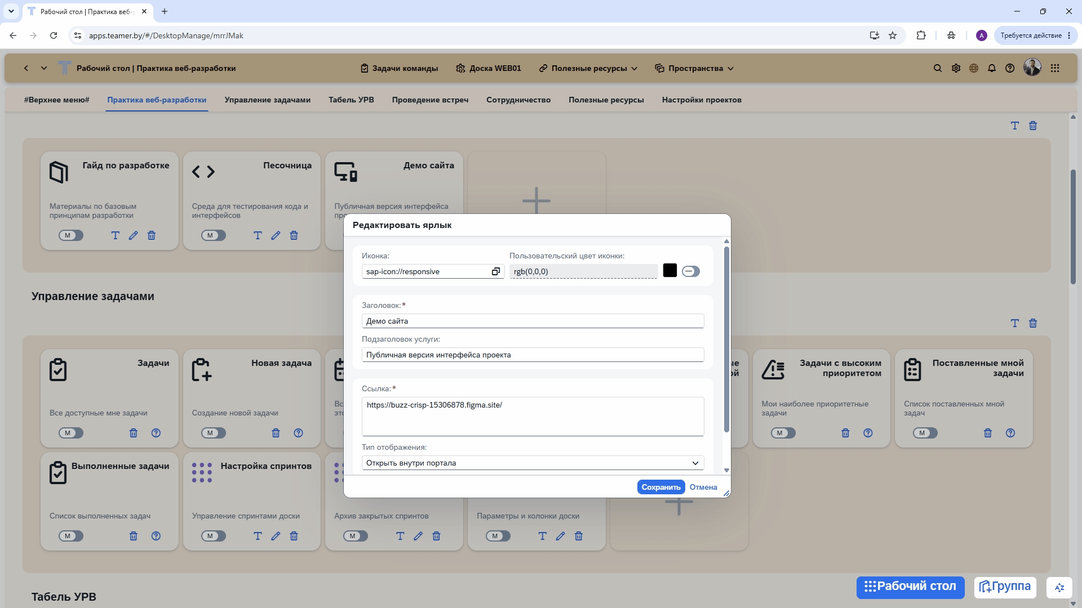Click Отмена in the dialog
The image size is (1082, 608).
(703, 487)
